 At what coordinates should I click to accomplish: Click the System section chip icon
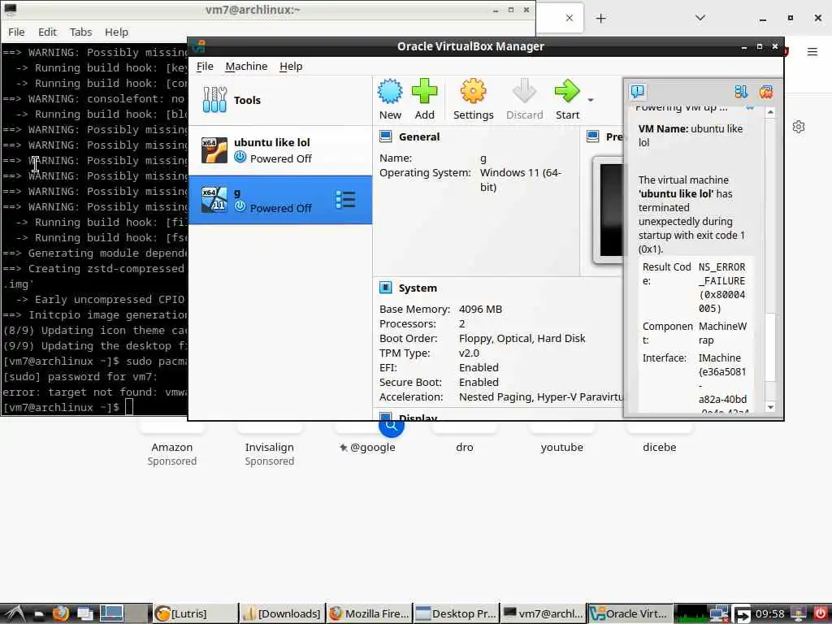tap(386, 288)
